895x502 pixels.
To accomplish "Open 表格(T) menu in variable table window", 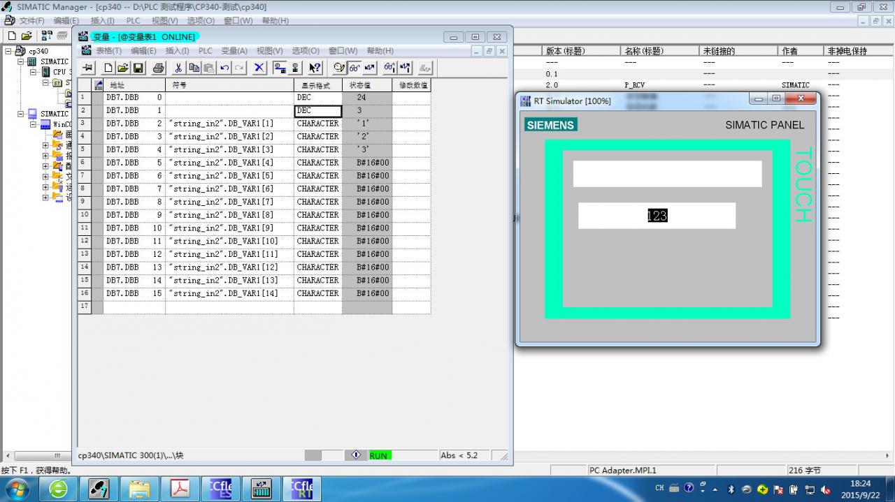I will [x=108, y=51].
